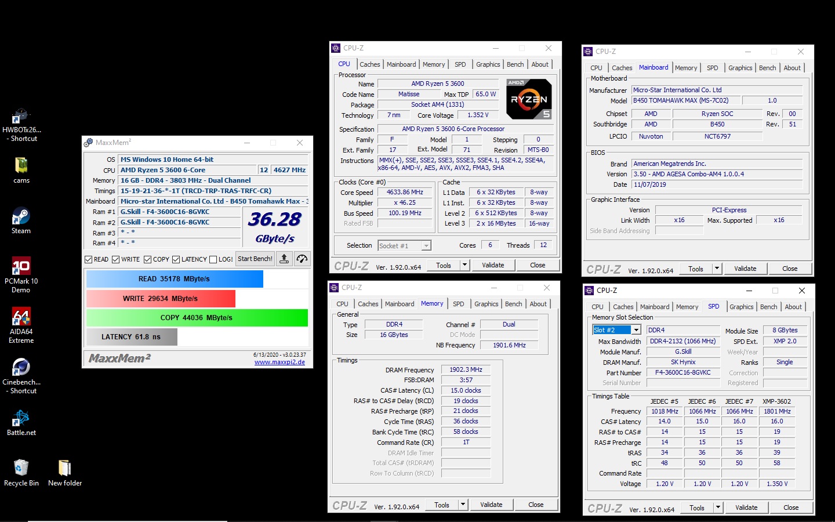
Task: Click the LATENCY 61.8 ns bar in MaxxMem
Action: (132, 337)
